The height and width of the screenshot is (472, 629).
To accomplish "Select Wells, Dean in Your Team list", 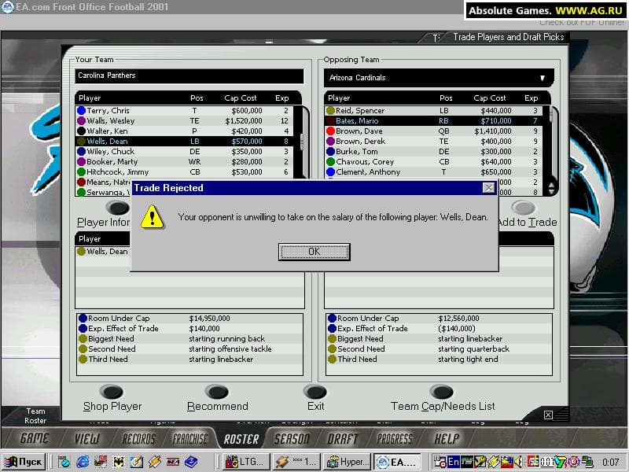I will point(184,142).
